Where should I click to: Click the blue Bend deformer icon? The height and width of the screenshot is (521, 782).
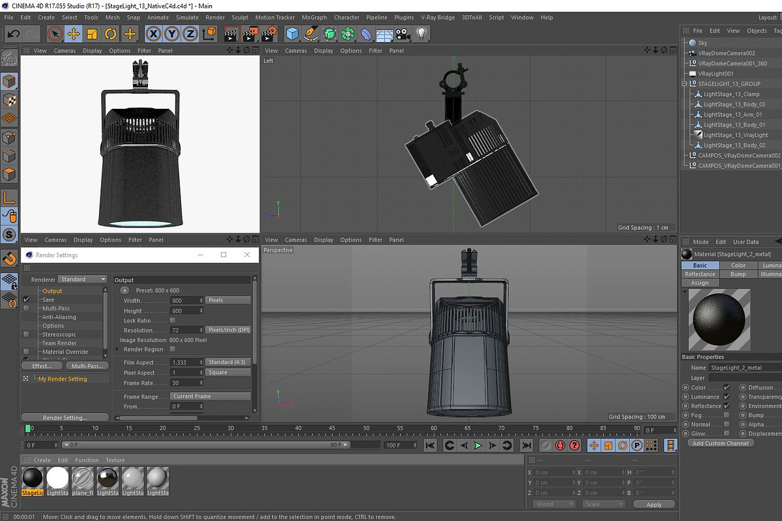tap(367, 33)
